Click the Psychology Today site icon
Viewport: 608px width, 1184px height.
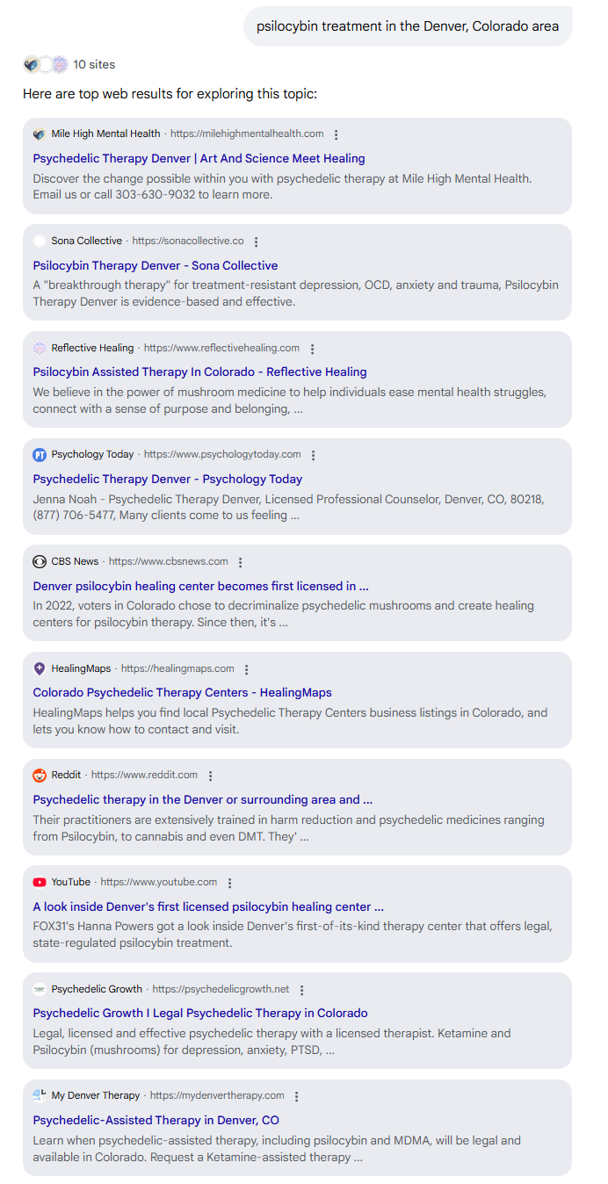(x=40, y=455)
